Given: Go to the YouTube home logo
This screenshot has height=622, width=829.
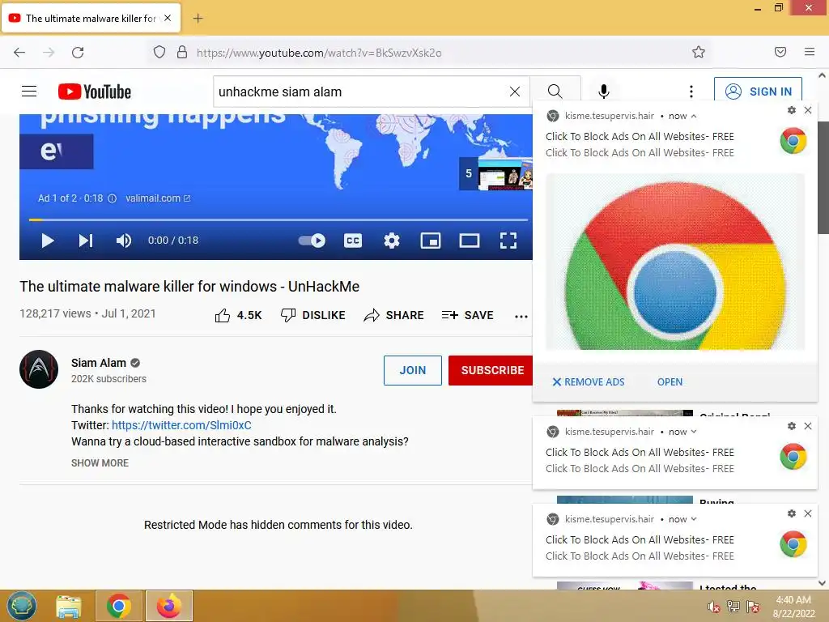Looking at the screenshot, I should (95, 92).
